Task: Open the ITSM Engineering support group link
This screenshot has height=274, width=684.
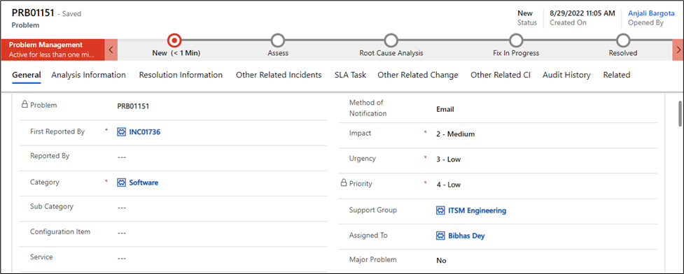Action: (477, 210)
